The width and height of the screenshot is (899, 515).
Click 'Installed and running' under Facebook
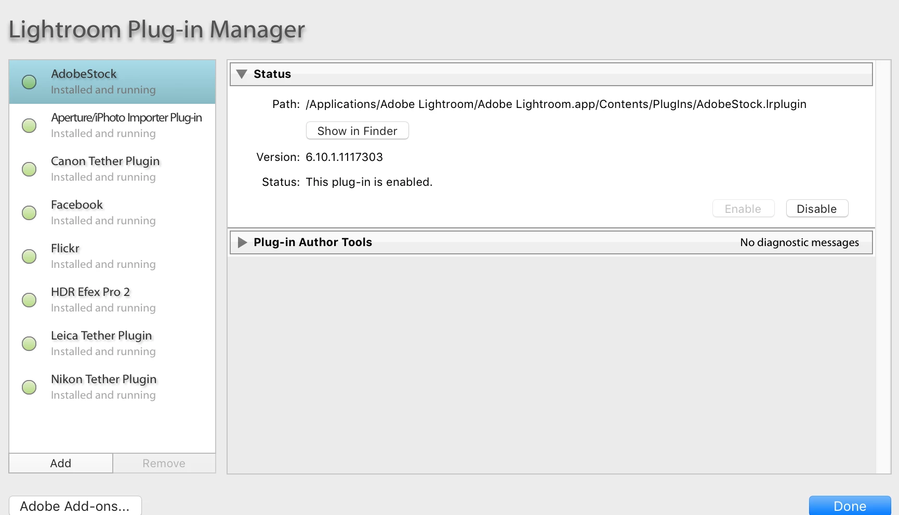click(x=103, y=221)
